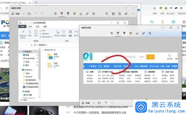Select yellow highlighter in back Snip & Sketch toolbar
Viewport: 186px width, 115px height.
(74, 14)
